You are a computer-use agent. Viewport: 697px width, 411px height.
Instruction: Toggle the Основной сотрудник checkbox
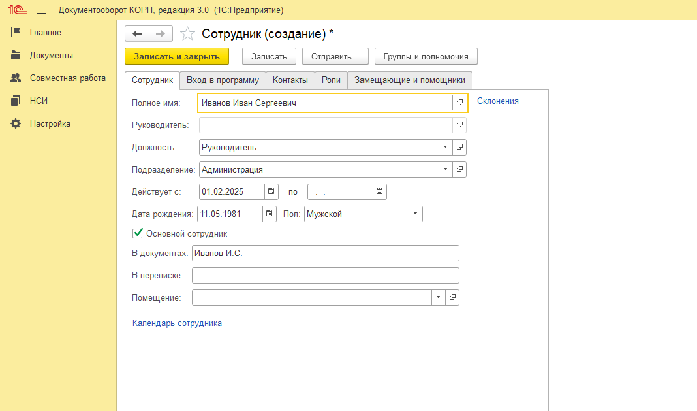click(138, 233)
